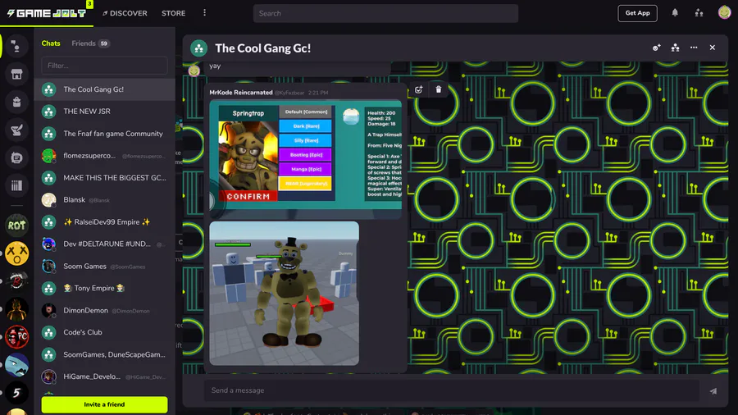Image resolution: width=738 pixels, height=415 pixels.
Task: Open the Dev #DELTARUNE chat
Action: click(104, 244)
